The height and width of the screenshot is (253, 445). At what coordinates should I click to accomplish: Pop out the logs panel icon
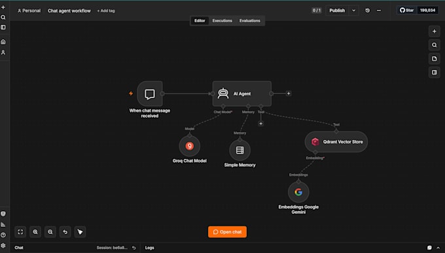pos(429,248)
